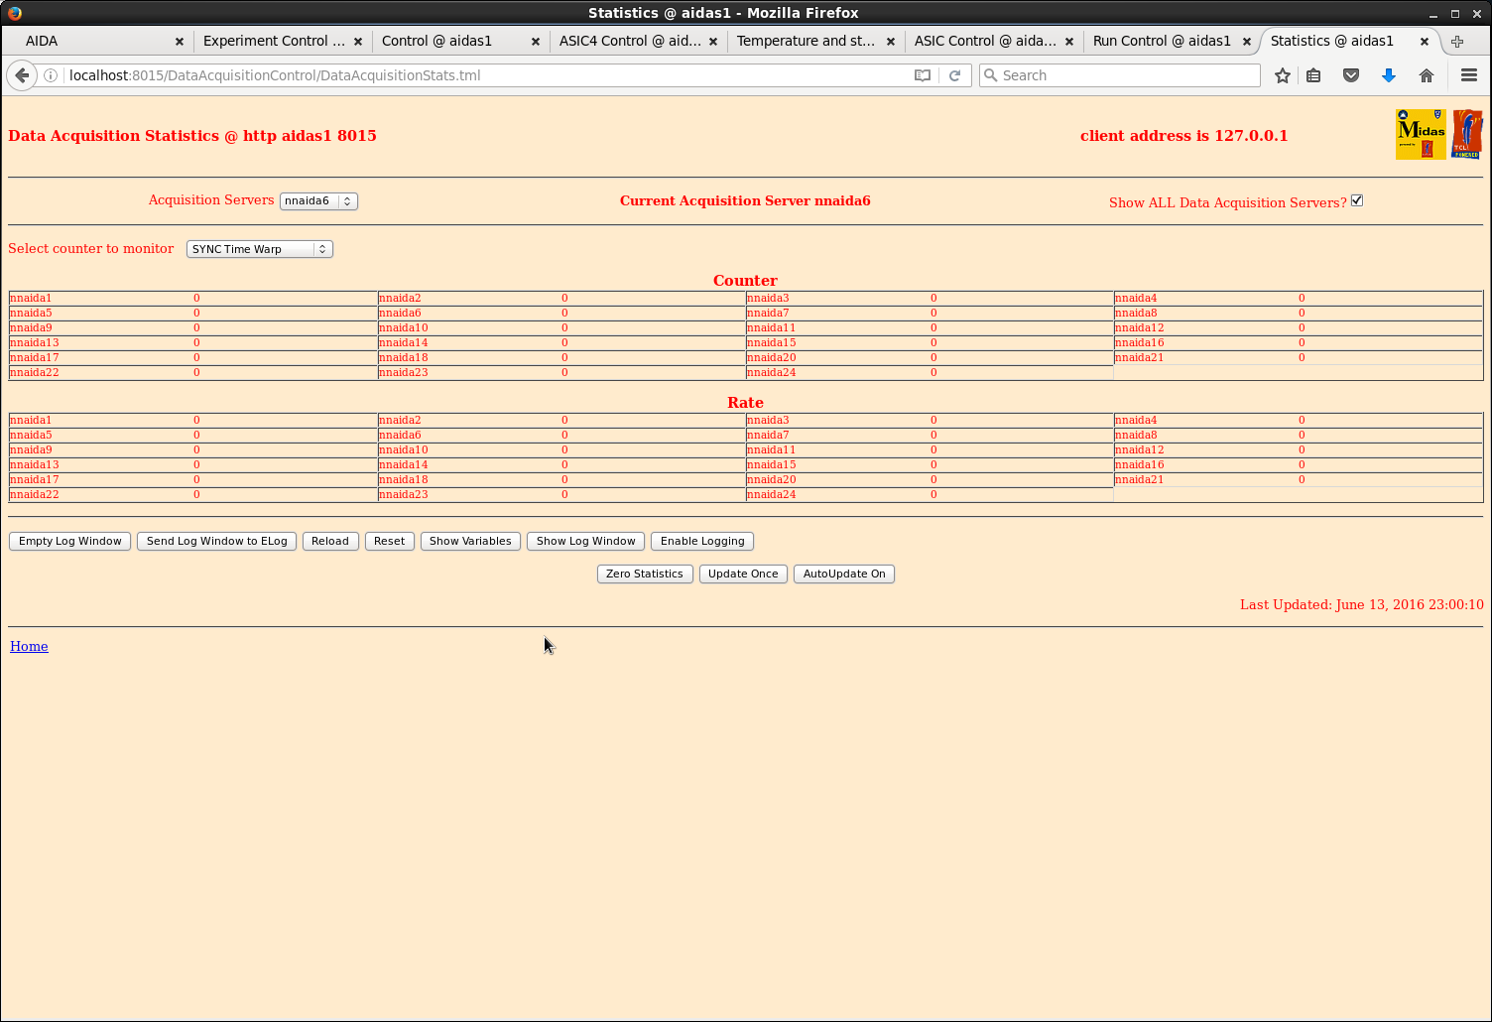
Task: Click the Firefox icon in title bar
Action: [14, 13]
